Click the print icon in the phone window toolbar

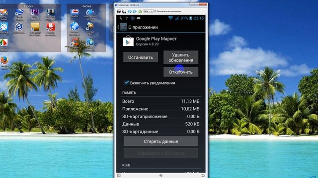point(119,11)
